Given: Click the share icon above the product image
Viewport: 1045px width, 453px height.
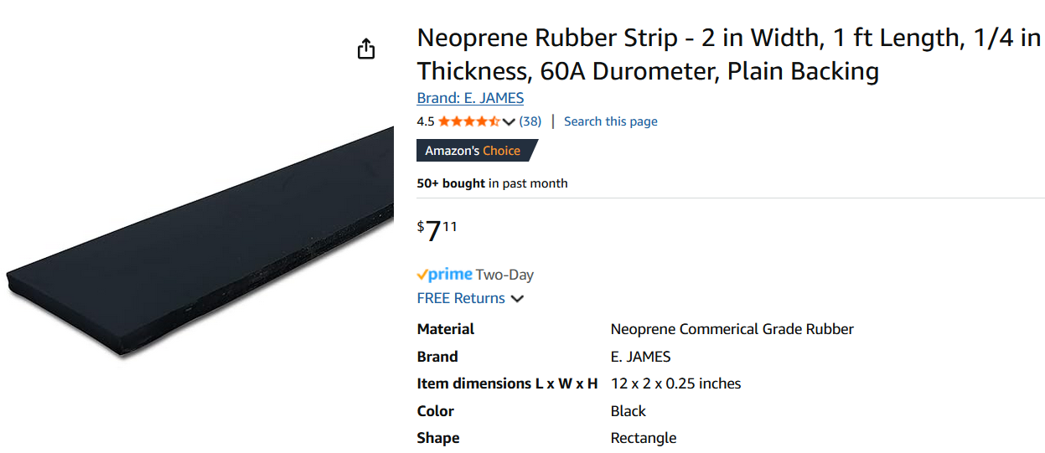Looking at the screenshot, I should 366,49.
